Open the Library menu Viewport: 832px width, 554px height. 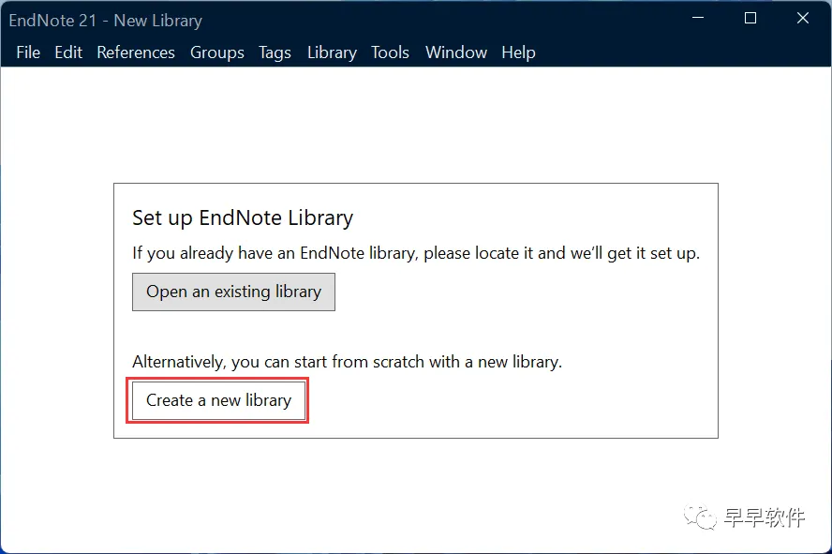coord(333,52)
